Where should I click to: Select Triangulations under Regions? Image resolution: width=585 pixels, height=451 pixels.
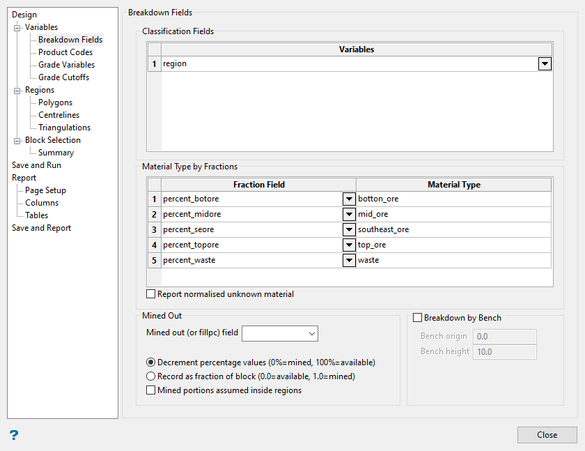tap(64, 128)
